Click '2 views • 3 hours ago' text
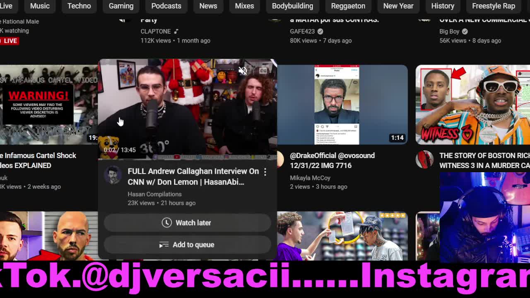 point(318,187)
